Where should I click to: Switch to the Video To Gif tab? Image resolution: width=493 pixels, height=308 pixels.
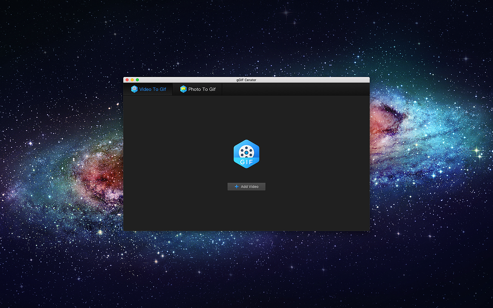[148, 89]
